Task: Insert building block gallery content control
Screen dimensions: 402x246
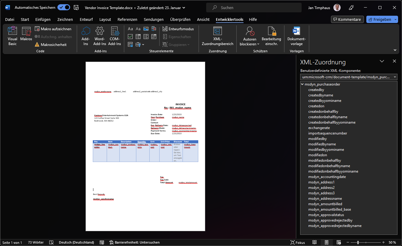Action: pyautogui.click(x=154, y=29)
